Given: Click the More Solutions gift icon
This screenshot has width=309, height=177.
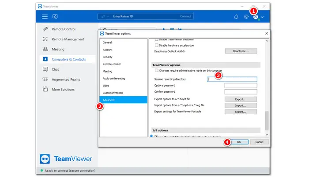Looking at the screenshot, I should point(45,89).
